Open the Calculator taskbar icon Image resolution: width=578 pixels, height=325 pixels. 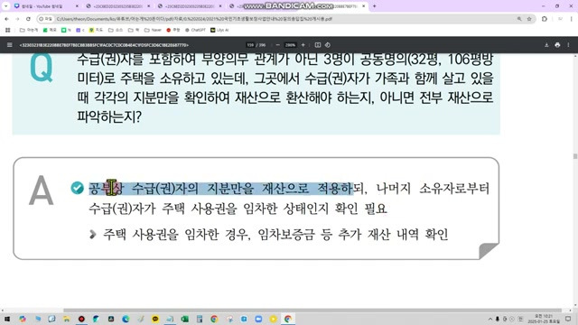200,319
